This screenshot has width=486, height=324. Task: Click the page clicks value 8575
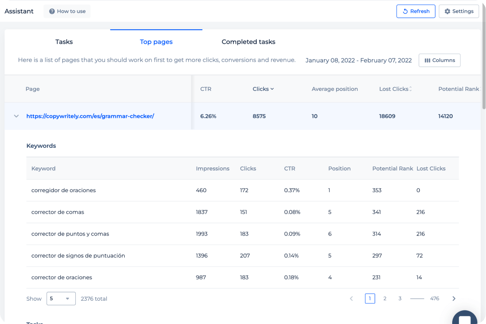point(259,116)
